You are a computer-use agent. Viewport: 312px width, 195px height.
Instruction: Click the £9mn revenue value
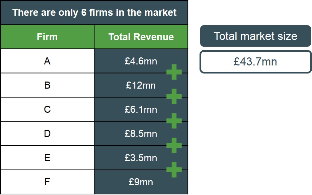click(x=141, y=182)
